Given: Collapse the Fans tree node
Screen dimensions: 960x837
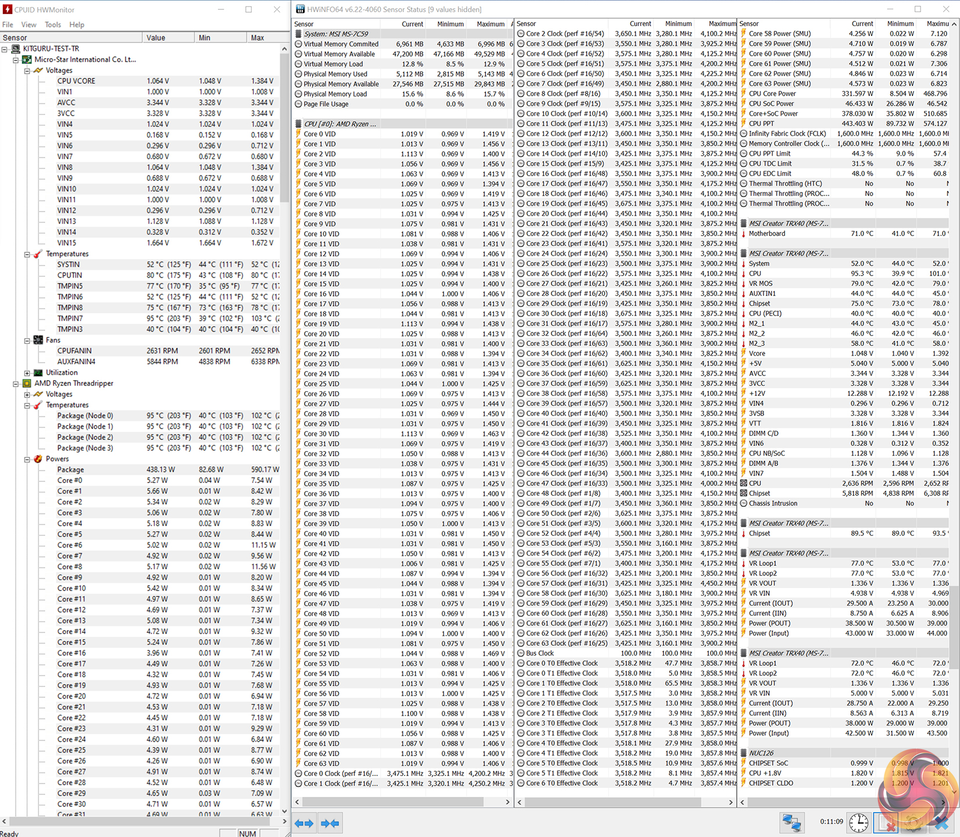Looking at the screenshot, I should point(27,341).
